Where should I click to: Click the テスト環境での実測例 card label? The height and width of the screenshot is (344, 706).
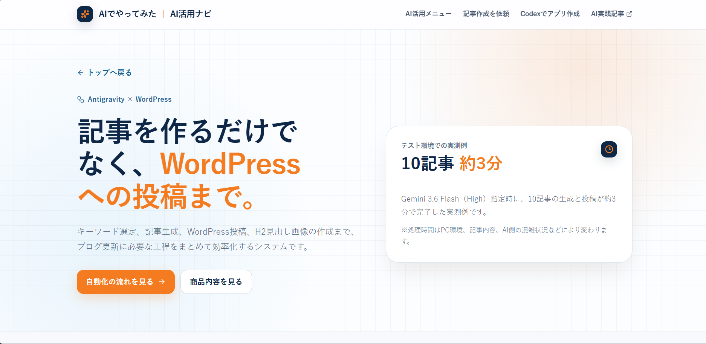(x=434, y=145)
